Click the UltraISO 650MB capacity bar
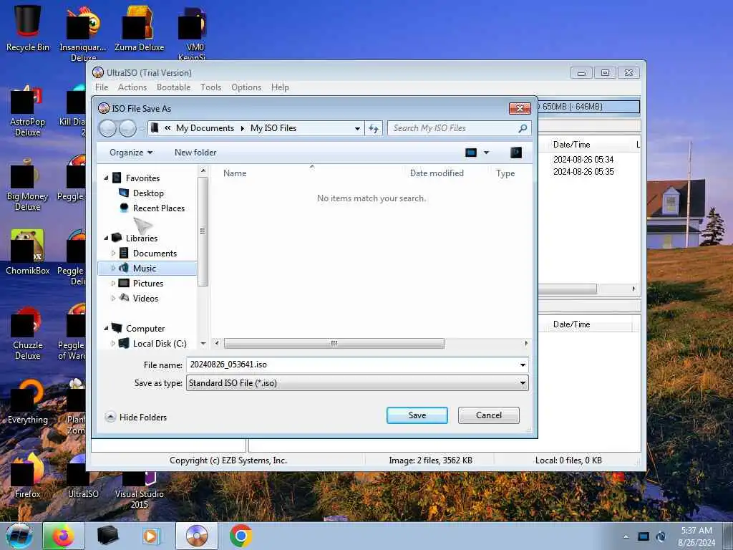 (588, 107)
